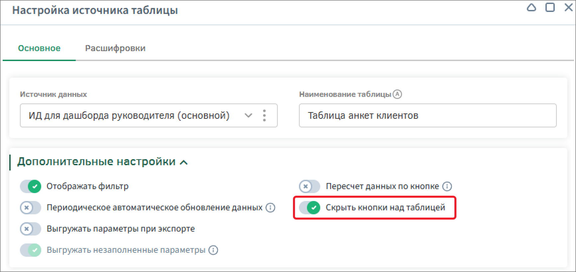Toggle Выгружать незаполненные параметры switch

pos(31,250)
